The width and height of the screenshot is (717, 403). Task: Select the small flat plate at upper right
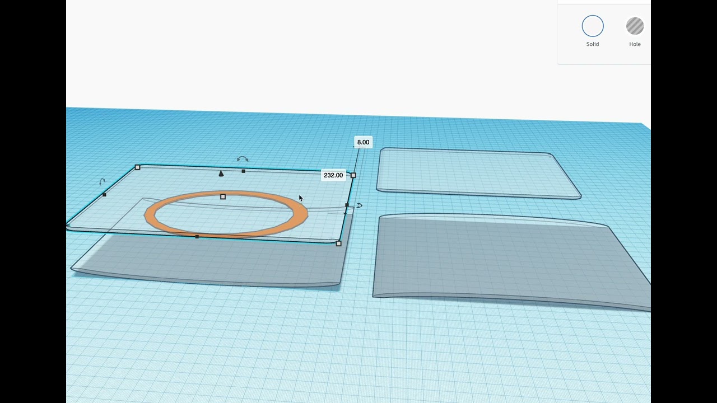[478, 174]
